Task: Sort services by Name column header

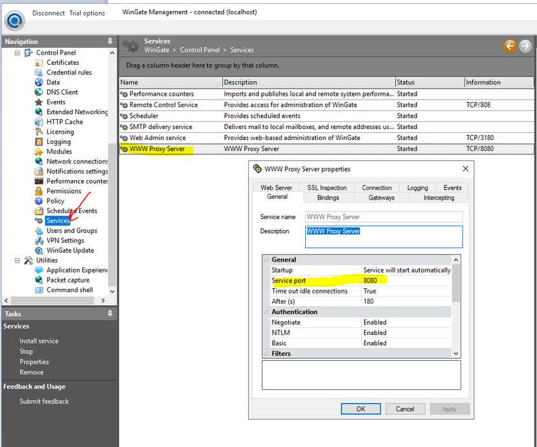Action: pos(170,82)
